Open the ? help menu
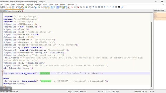The height and width of the screenshot is (93, 166). 76,5
